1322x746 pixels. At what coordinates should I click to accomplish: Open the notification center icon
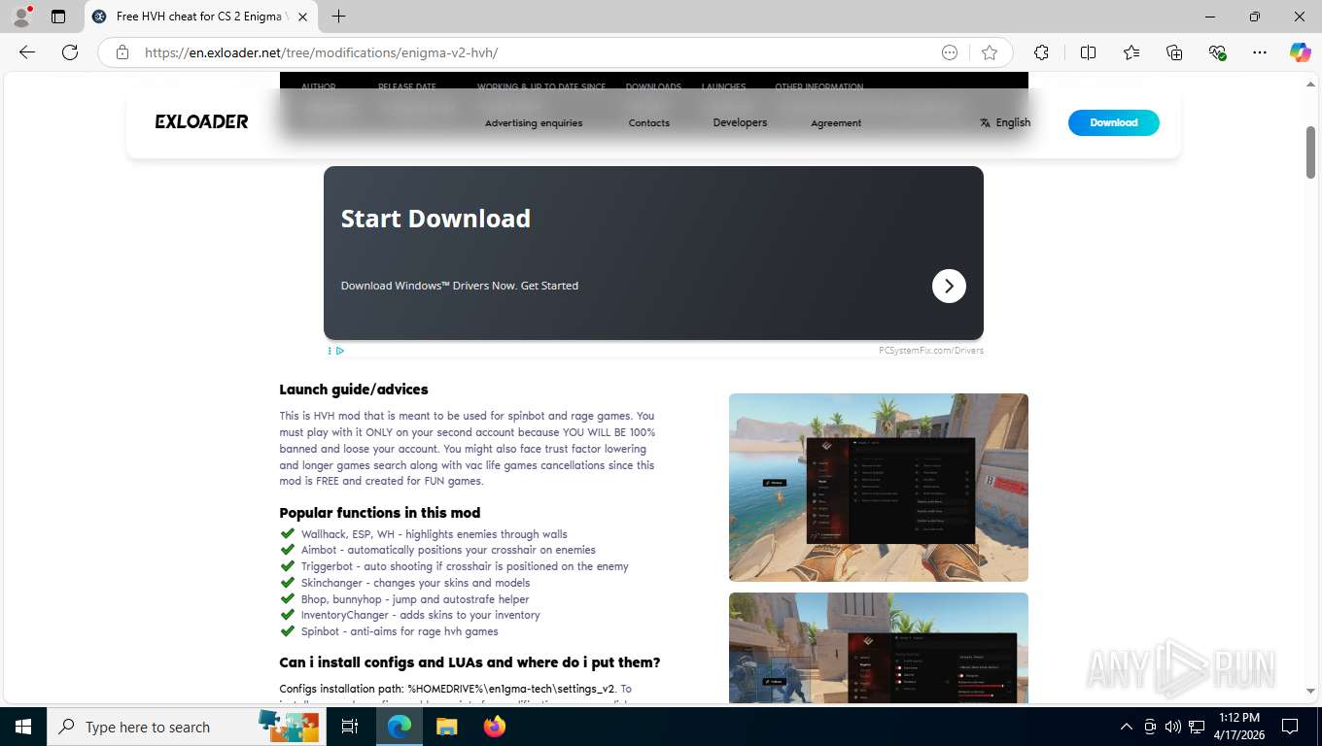tap(1289, 727)
